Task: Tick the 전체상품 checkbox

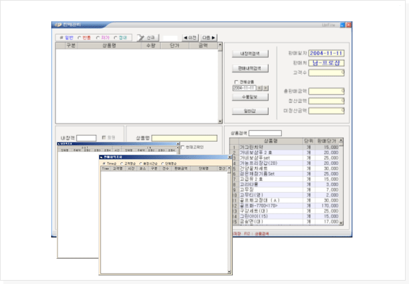Action: pos(235,82)
